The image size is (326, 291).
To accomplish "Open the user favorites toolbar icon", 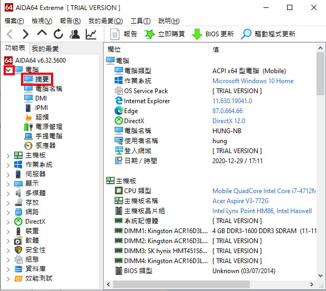I will click(75, 34).
